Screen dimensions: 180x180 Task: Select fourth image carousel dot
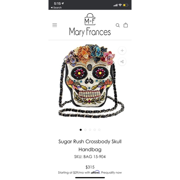(95, 130)
